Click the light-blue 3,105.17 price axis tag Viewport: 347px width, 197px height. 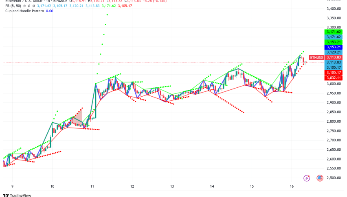point(334,67)
